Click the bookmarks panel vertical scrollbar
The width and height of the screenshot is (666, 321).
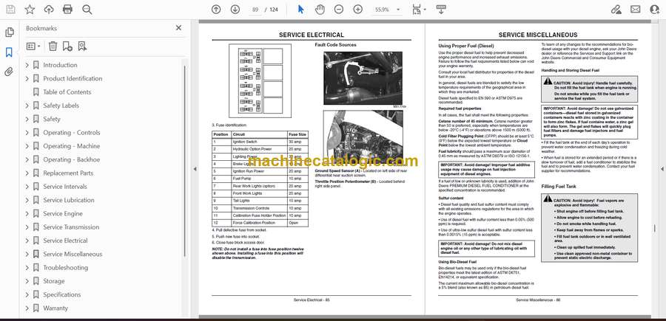pyautogui.click(x=184, y=161)
